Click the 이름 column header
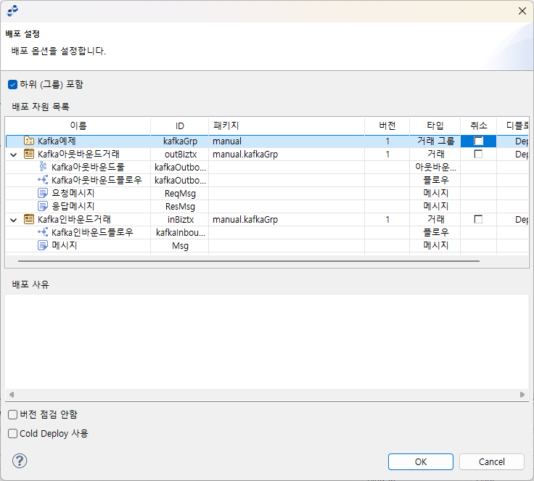Image resolution: width=534 pixels, height=481 pixels. point(78,126)
